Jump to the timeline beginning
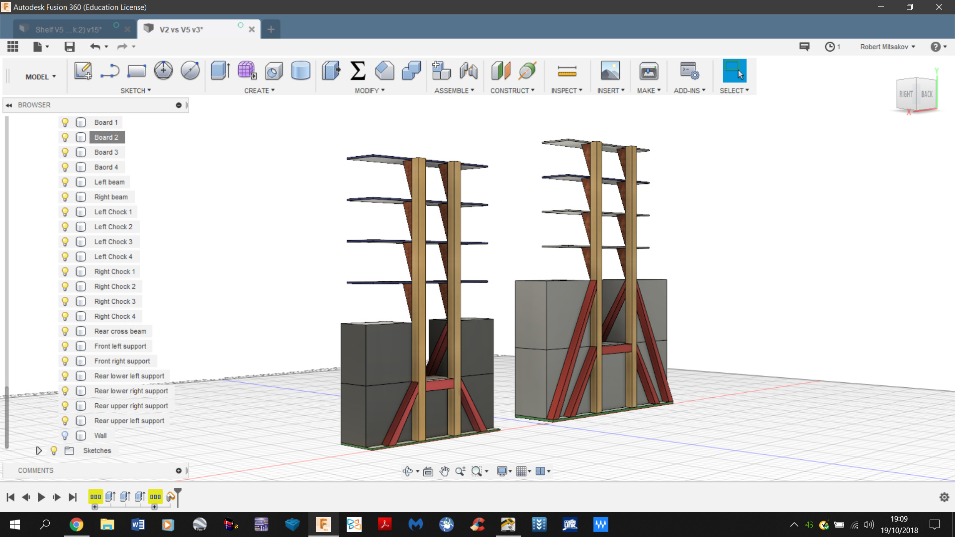This screenshot has width=955, height=537. tap(10, 497)
